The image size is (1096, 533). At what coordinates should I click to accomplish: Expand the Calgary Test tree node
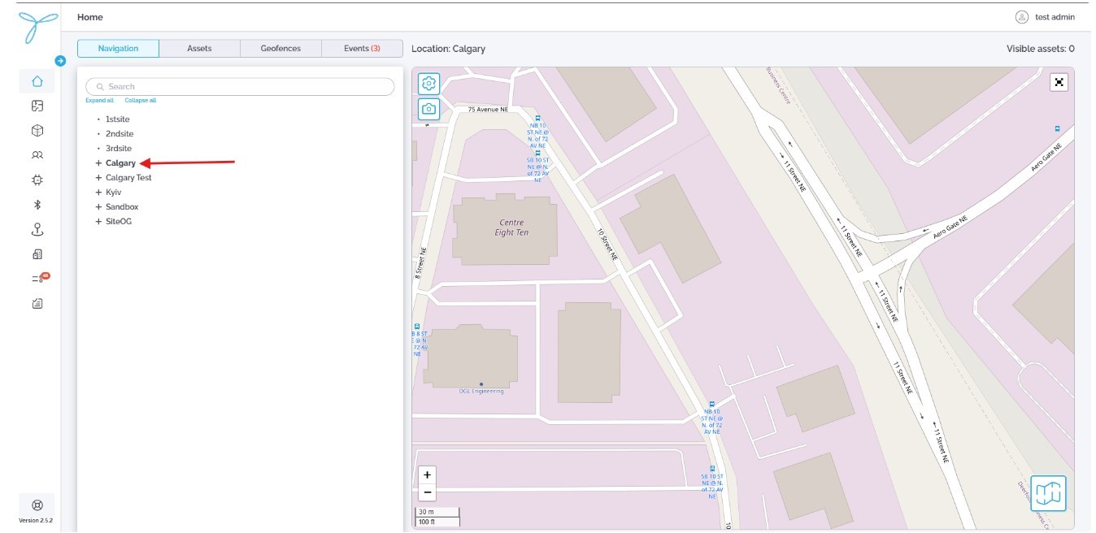coord(98,178)
